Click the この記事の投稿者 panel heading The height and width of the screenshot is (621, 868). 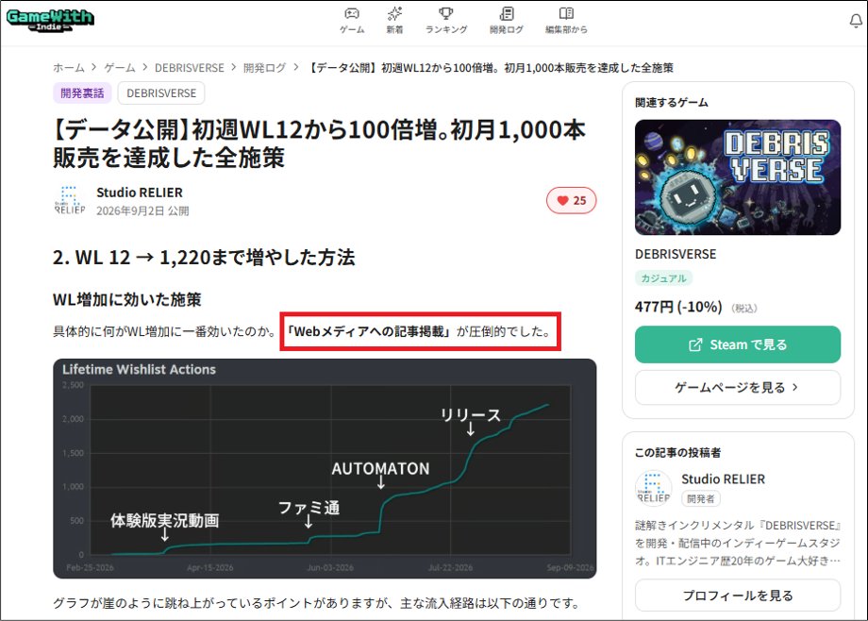pyautogui.click(x=677, y=453)
